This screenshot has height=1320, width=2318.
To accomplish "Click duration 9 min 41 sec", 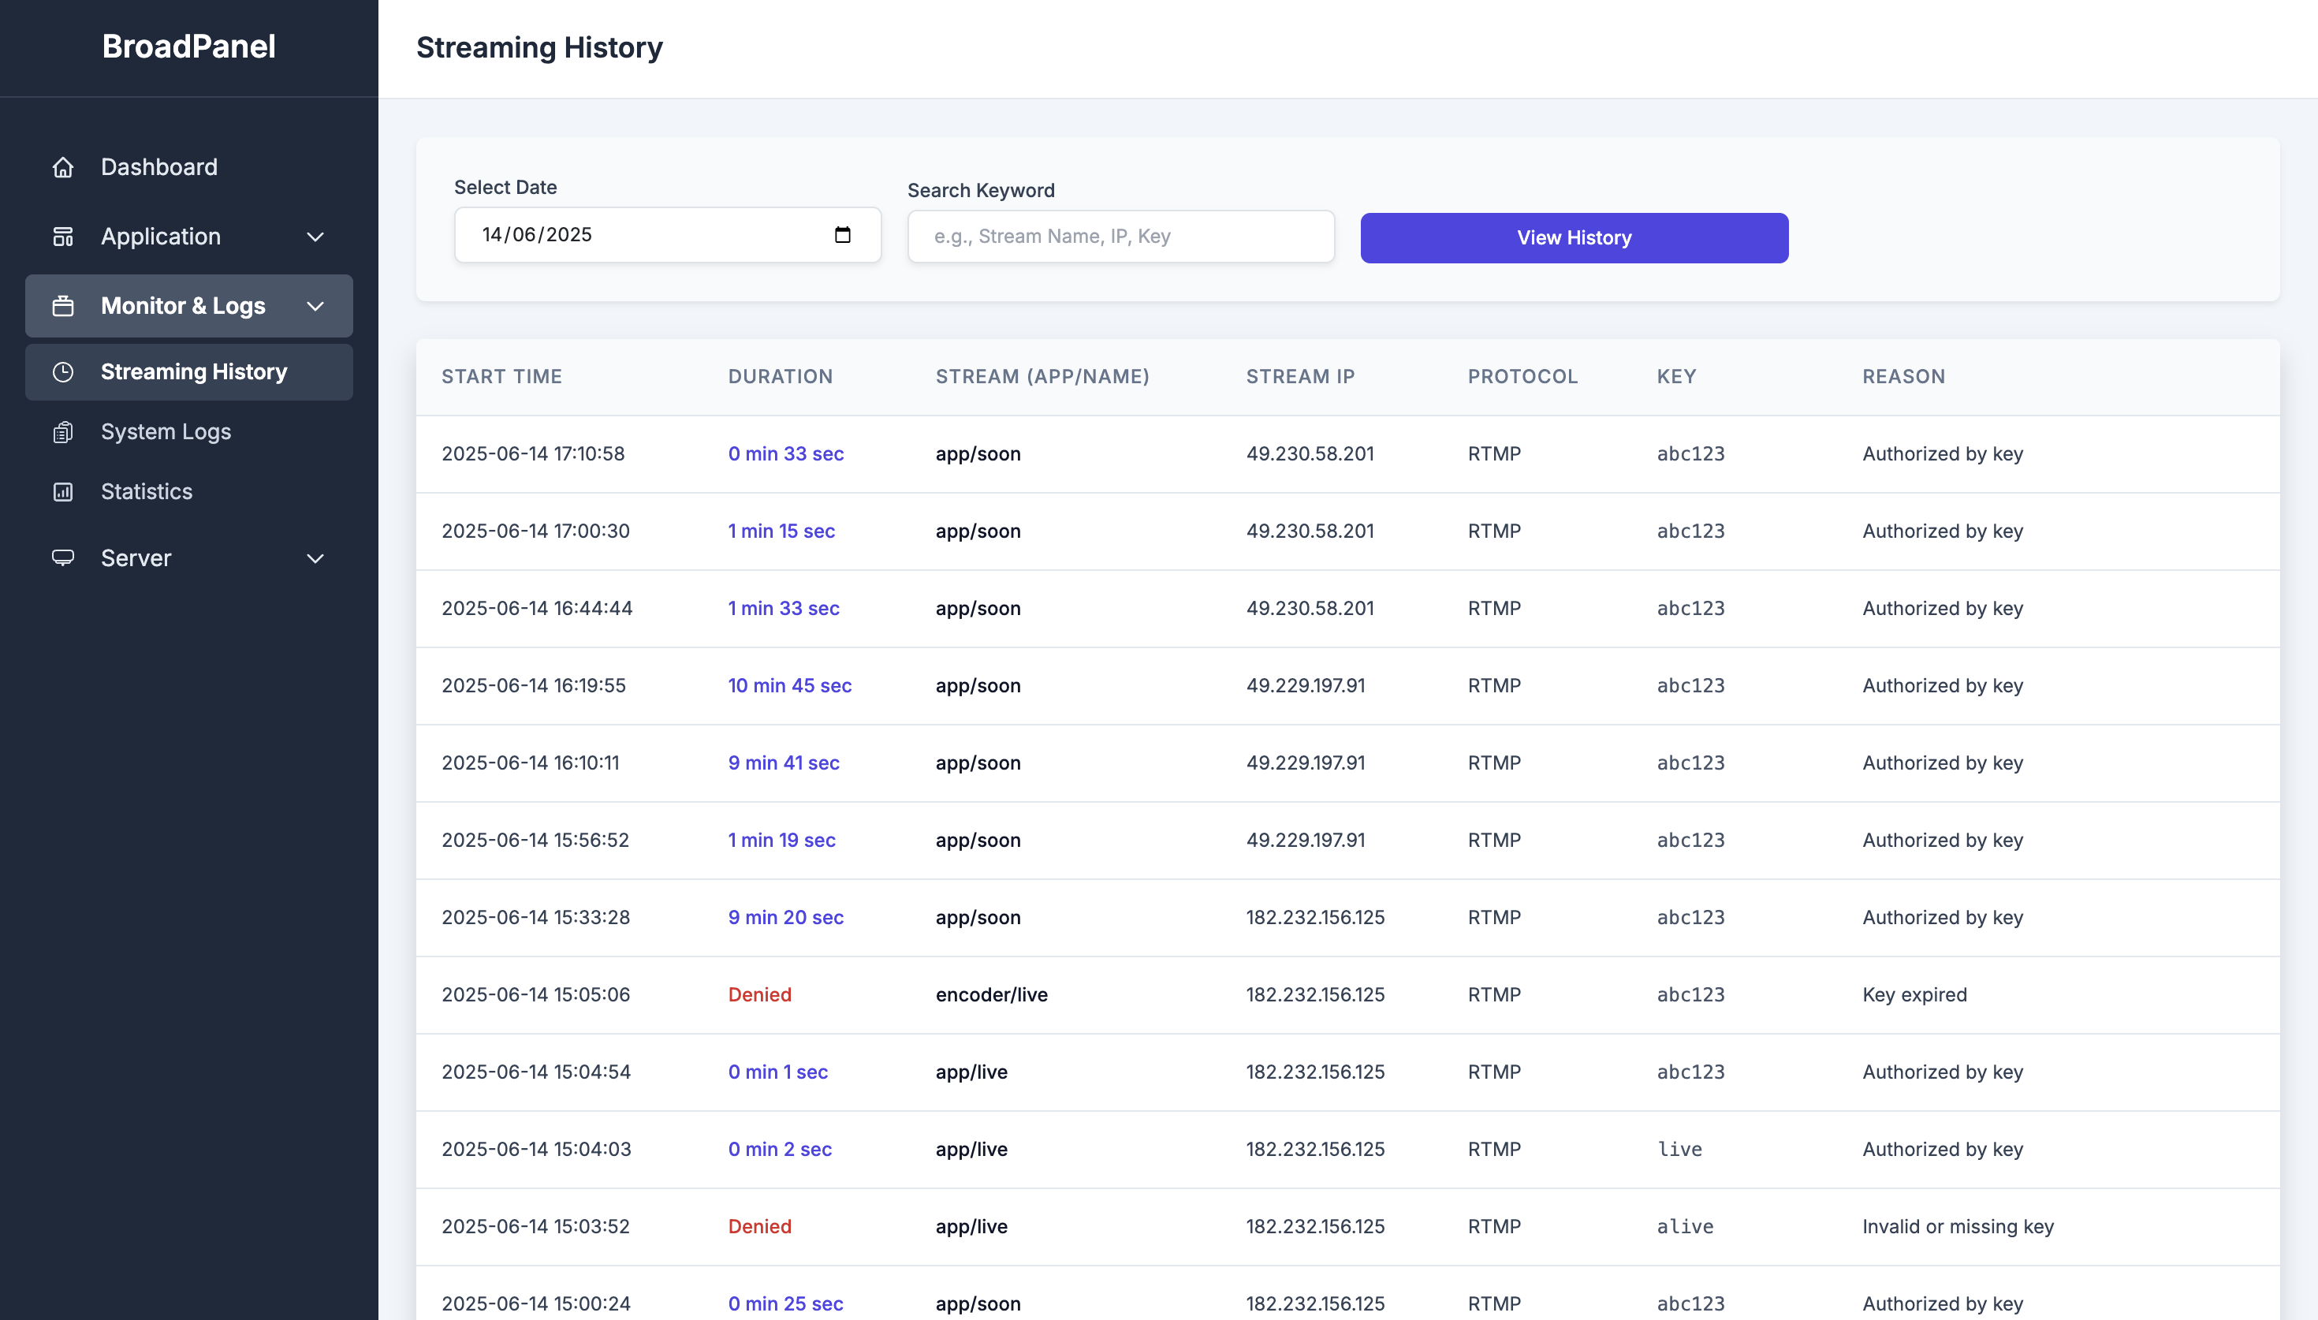I will 784,763.
